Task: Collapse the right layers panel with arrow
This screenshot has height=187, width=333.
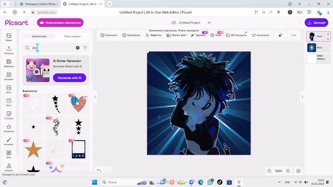Action: coord(302,97)
